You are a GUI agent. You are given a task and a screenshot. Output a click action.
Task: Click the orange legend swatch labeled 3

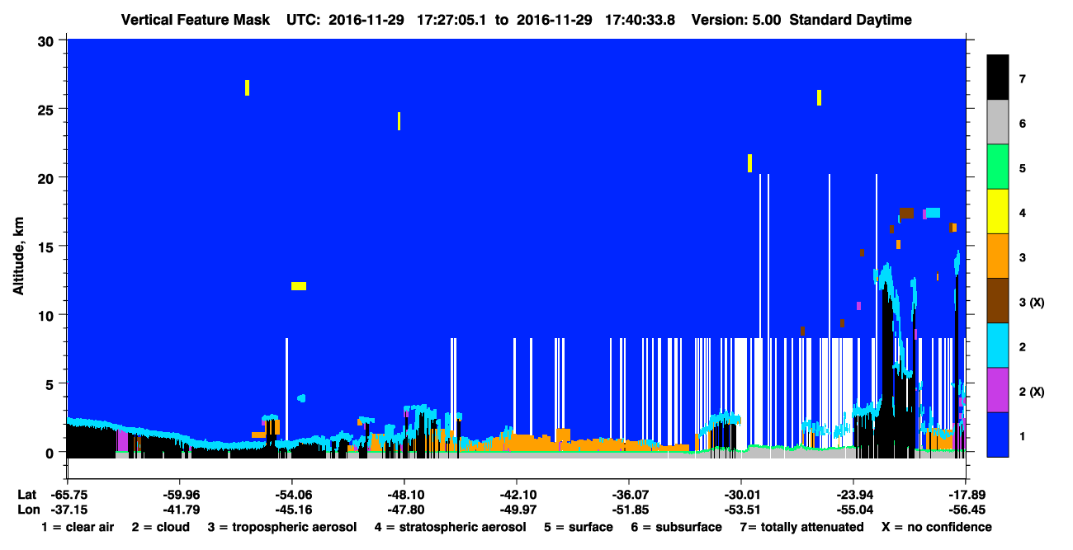[x=998, y=256]
